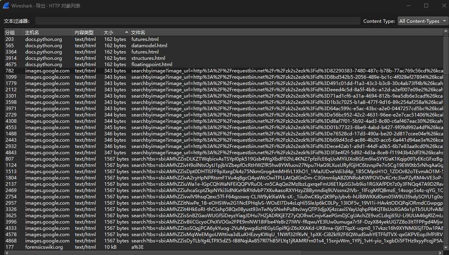The height and width of the screenshot is (255, 449).
Task: Select packet number 1779 row
Action: [x=224, y=83]
